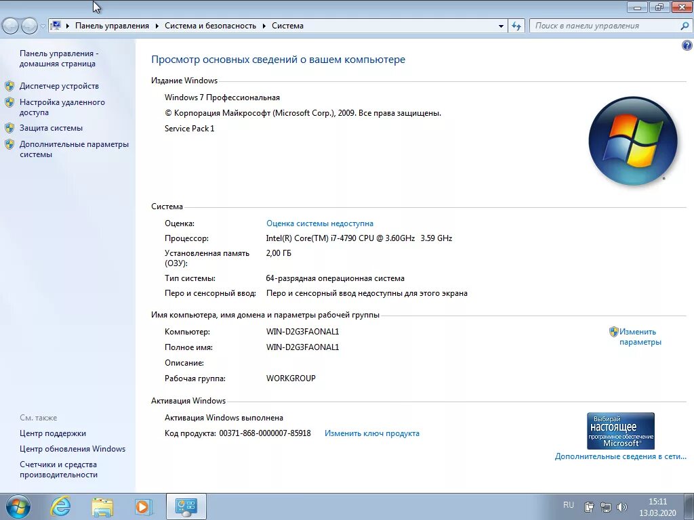Image resolution: width=694 pixels, height=520 pixels.
Task: Expand arrow after Система и безопасность
Action: (x=264, y=26)
